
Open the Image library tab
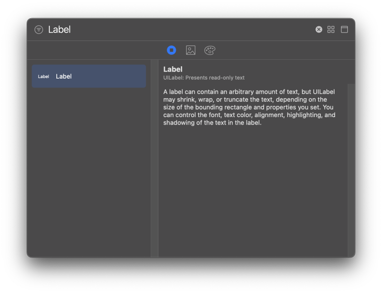tap(191, 50)
